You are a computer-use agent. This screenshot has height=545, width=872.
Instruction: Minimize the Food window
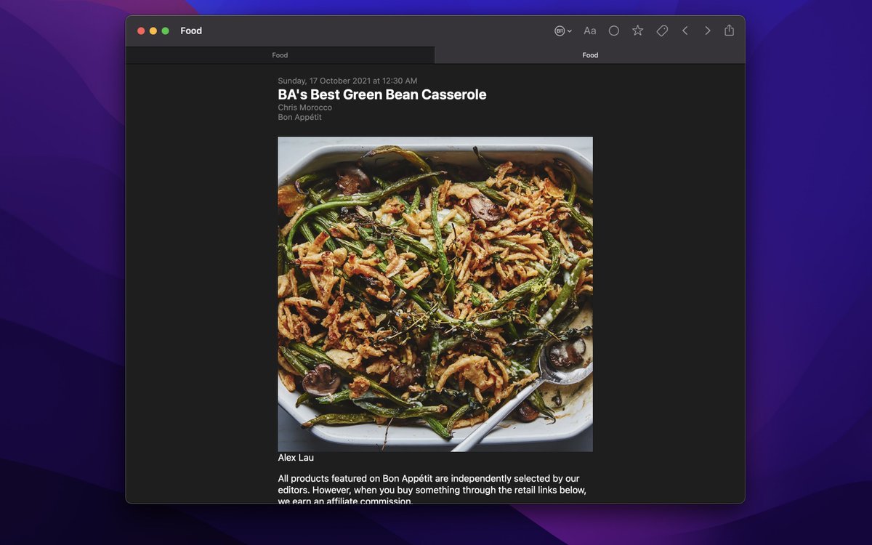(153, 31)
